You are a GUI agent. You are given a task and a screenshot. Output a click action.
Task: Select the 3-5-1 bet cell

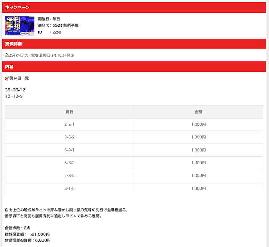coord(70,125)
